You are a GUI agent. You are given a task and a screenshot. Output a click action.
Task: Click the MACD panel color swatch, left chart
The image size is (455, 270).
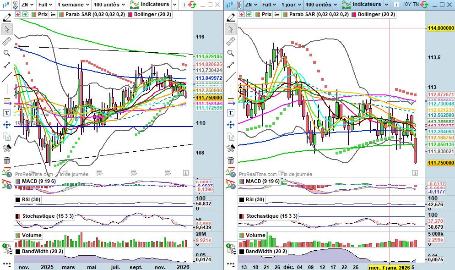tap(18, 182)
